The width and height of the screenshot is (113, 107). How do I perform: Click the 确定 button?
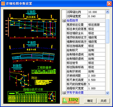pos(90,101)
